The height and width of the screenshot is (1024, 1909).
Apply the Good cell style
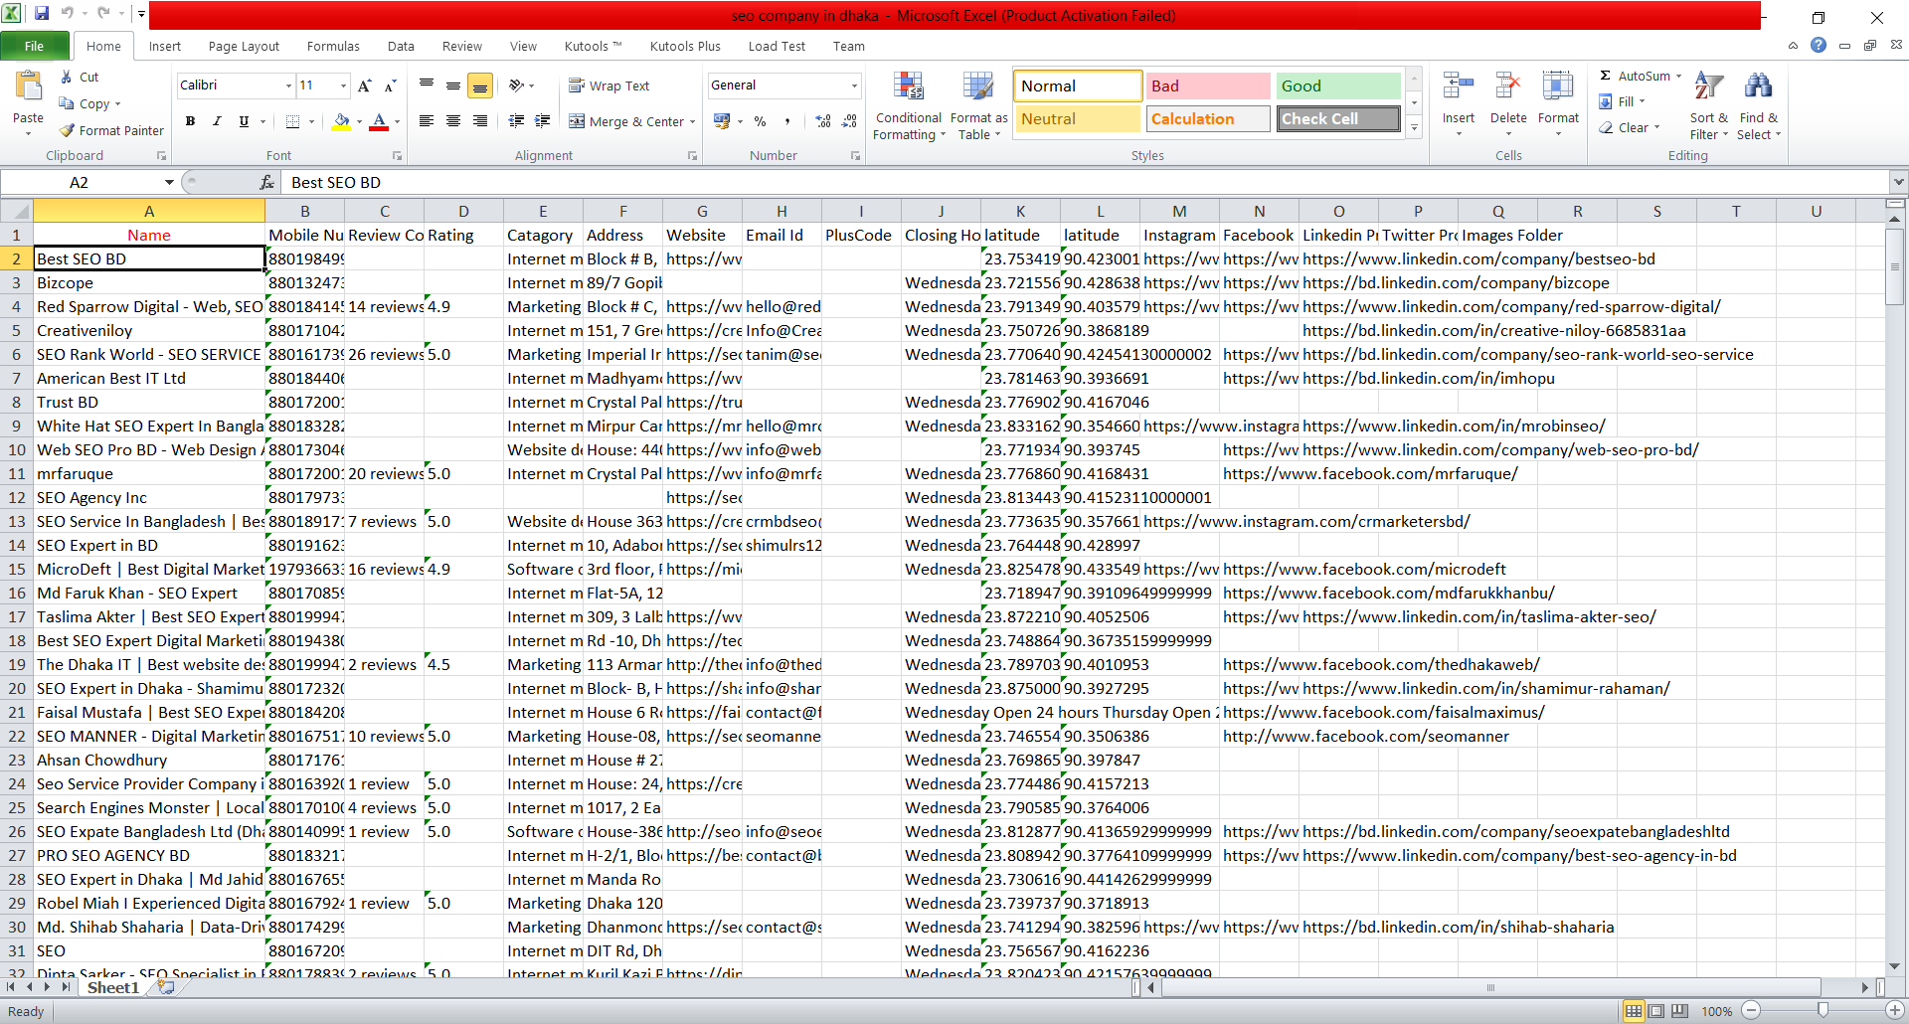click(x=1338, y=85)
